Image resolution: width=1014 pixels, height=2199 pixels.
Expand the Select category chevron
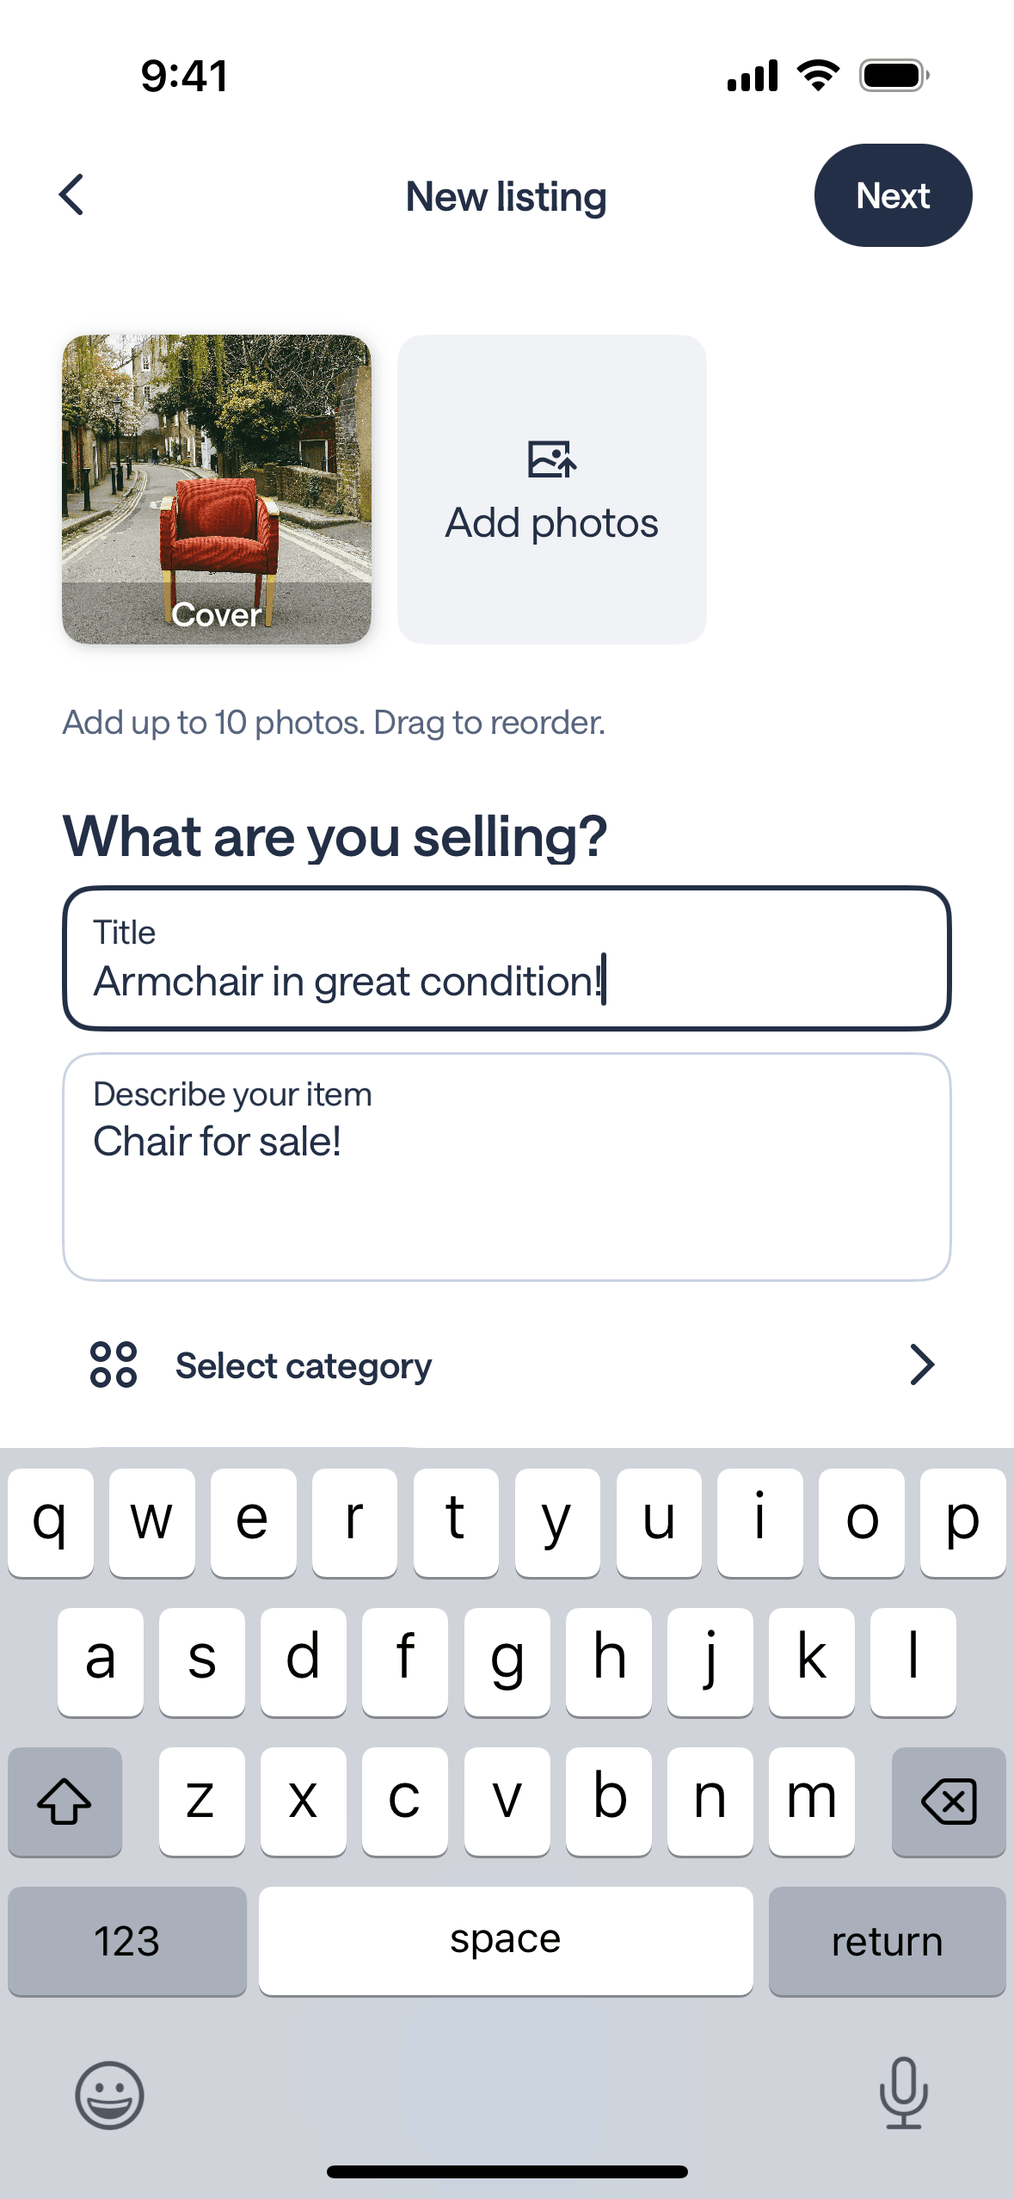point(921,1364)
